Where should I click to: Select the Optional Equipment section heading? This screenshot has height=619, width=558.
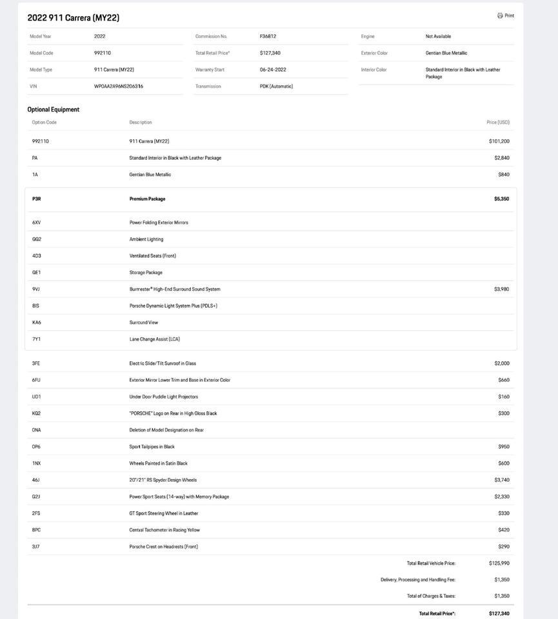click(x=53, y=110)
